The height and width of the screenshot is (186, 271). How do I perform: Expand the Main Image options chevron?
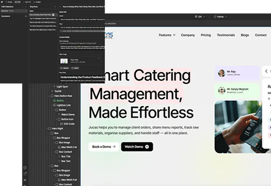[98, 59]
